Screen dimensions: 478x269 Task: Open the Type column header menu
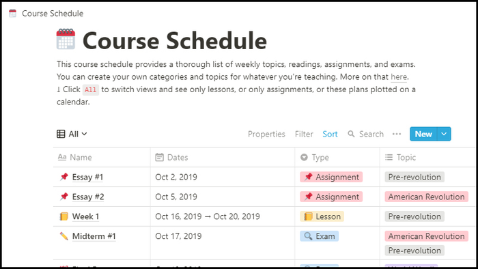[315, 157]
